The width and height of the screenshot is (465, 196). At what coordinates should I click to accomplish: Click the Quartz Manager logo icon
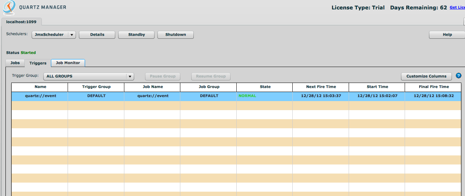[9, 8]
